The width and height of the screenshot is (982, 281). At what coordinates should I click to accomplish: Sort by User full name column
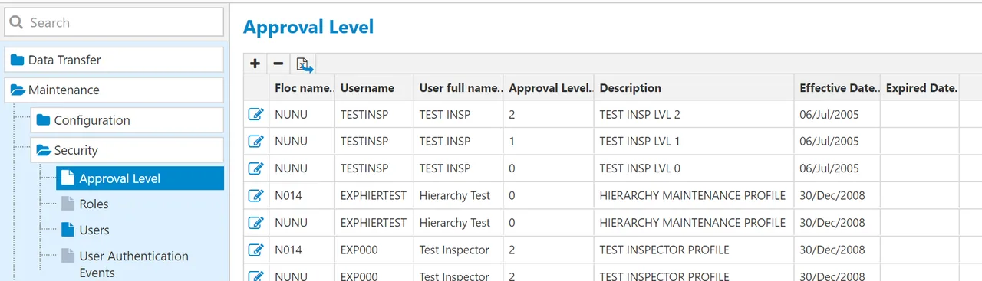tap(458, 88)
